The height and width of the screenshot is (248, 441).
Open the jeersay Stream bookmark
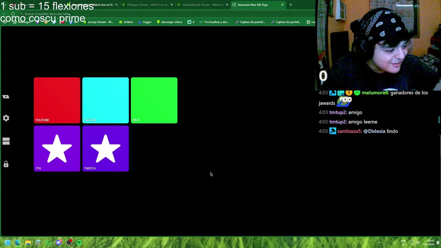click(98, 22)
